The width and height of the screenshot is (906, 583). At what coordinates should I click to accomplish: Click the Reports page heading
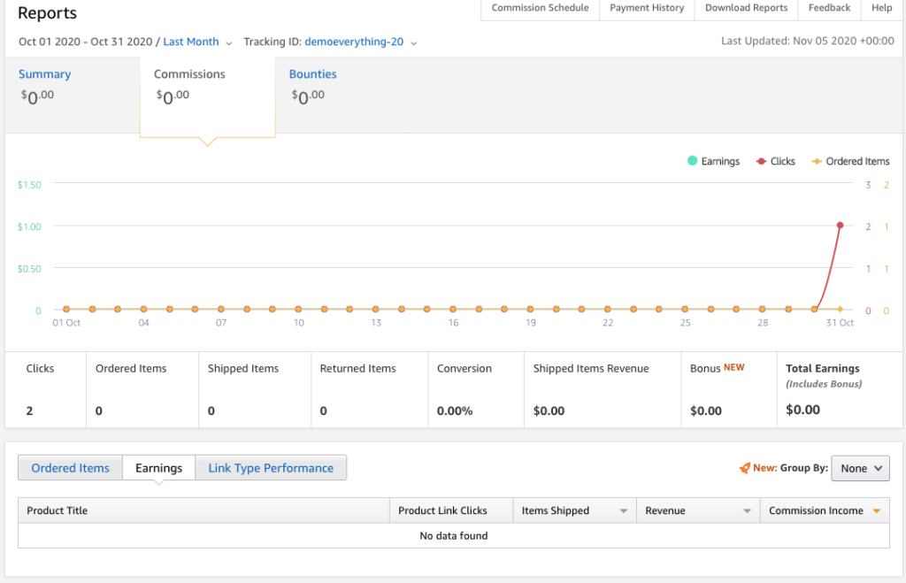click(x=48, y=12)
